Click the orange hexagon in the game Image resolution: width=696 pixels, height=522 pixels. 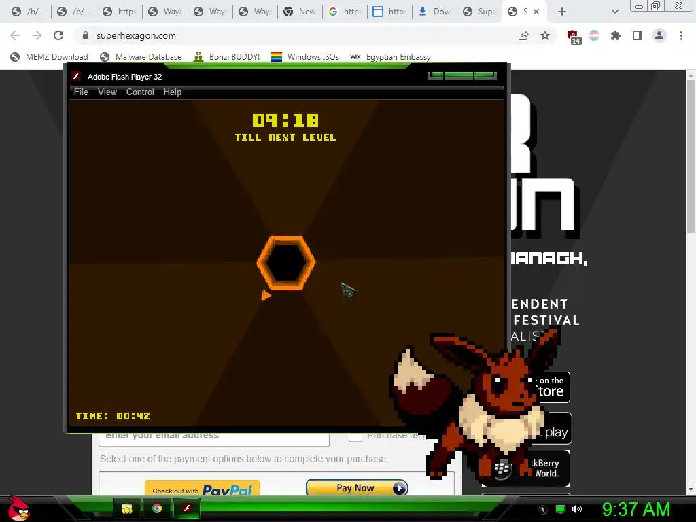(286, 263)
